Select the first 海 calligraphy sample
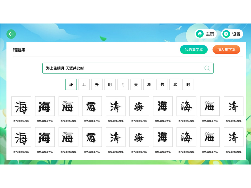The width and height of the screenshot is (251, 188). [21, 106]
